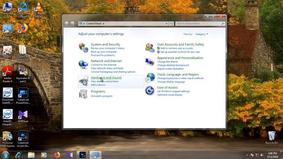Open the View by Category dropdown

tap(202, 34)
